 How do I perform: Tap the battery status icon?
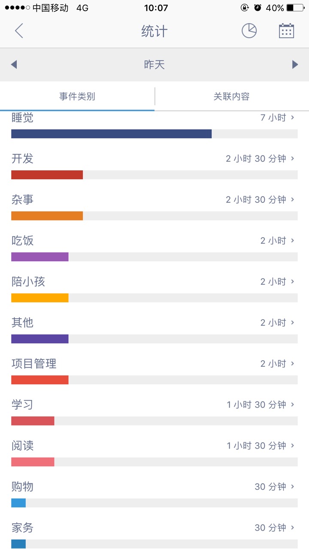295,8
